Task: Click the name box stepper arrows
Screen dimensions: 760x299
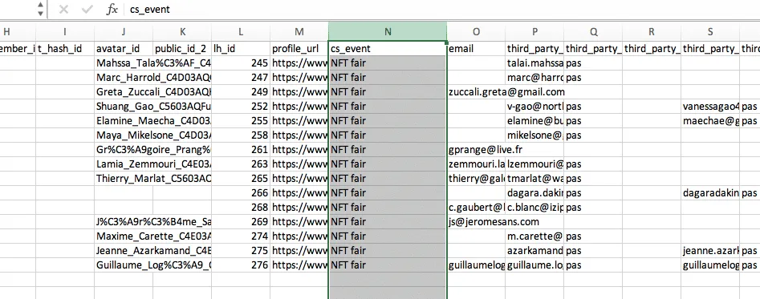Action: [40, 9]
